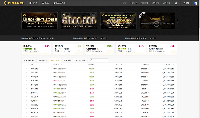Open Binance Referral Program banner
Image resolution: width=200 pixels, height=118 pixels.
tap(39, 21)
